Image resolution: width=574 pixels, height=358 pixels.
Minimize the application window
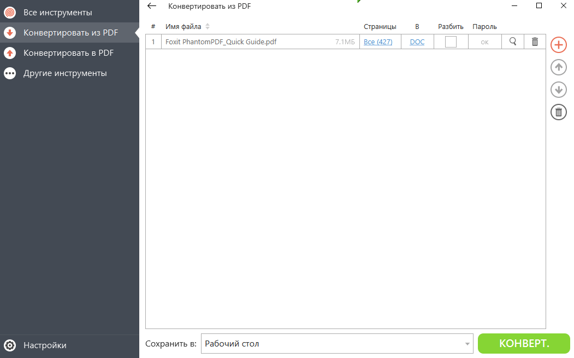point(514,5)
